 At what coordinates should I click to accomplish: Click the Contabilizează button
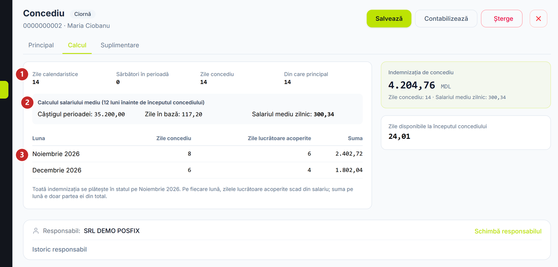(446, 19)
